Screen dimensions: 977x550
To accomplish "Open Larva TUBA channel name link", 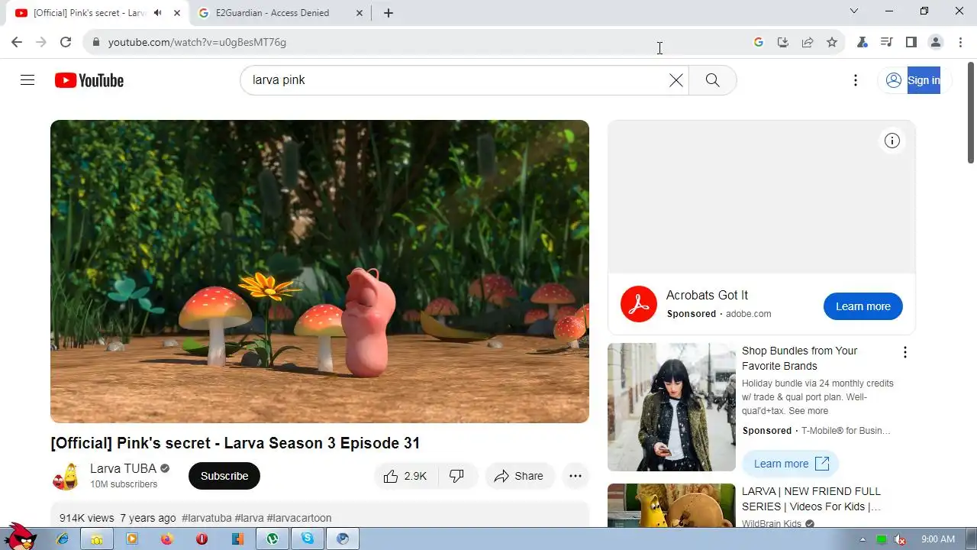I will tap(123, 468).
